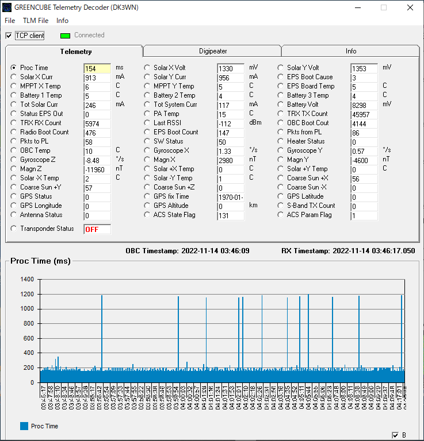Select the Battery 1 Temp radio button
The image size is (424, 441).
coord(13,95)
